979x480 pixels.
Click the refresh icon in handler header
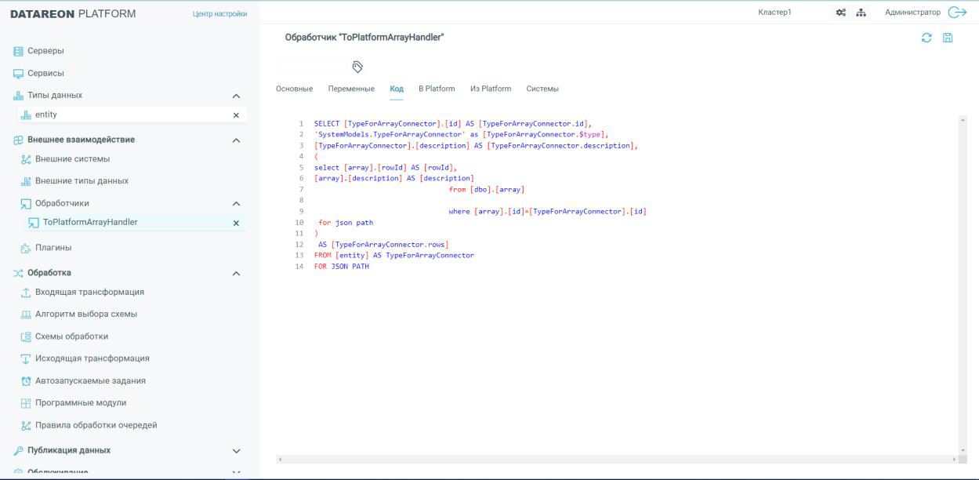[x=926, y=38]
